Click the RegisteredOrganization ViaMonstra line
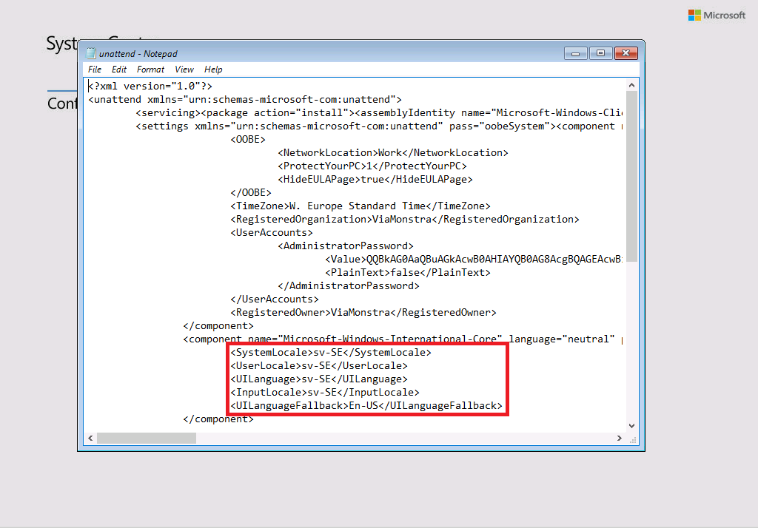The image size is (758, 528). (405, 220)
